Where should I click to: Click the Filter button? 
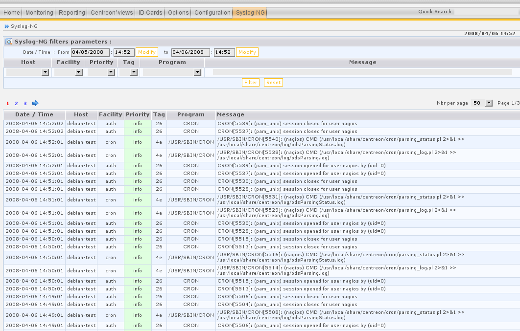tap(251, 83)
